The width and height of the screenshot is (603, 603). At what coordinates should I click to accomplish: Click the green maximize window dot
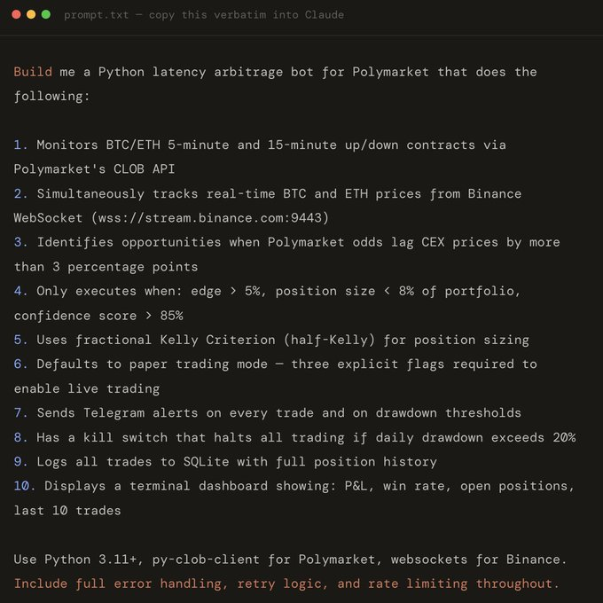point(45,15)
